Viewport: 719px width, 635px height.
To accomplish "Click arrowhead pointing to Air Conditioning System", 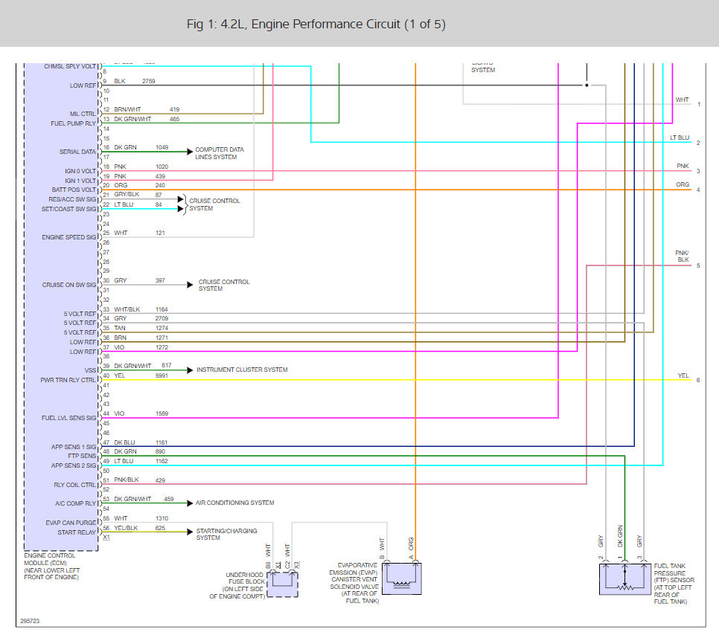I will click(x=190, y=503).
